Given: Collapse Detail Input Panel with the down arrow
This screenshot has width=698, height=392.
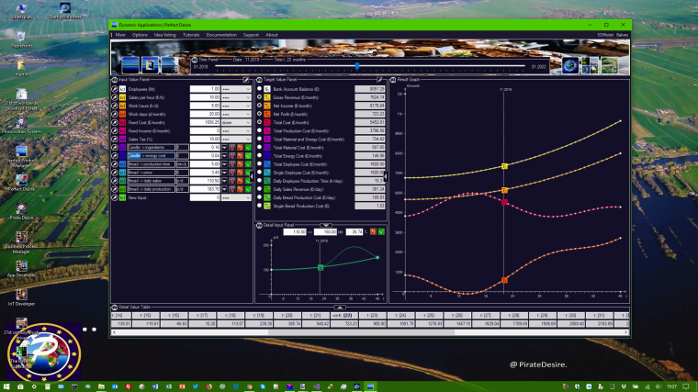Looking at the screenshot, I should coord(326,225).
